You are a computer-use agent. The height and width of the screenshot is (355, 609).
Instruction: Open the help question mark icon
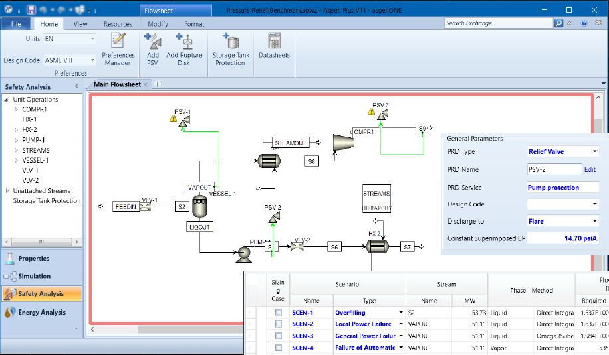584,23
